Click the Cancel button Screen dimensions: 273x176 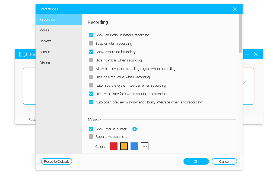(224, 161)
